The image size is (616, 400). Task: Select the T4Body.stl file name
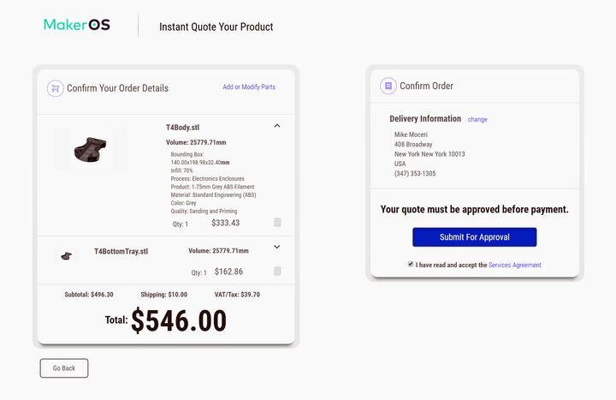point(183,128)
